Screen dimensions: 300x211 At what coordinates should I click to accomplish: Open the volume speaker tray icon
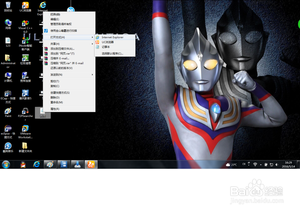pyautogui.click(x=277, y=164)
